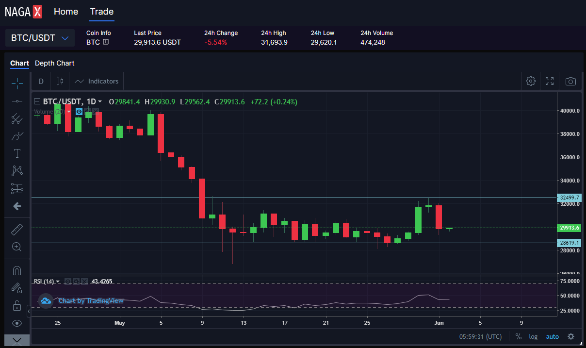
Task: Collapse left toolbar with side arrow handle
Action: point(28,311)
